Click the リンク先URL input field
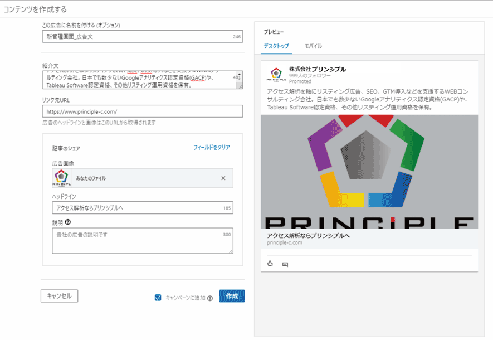 coord(142,111)
